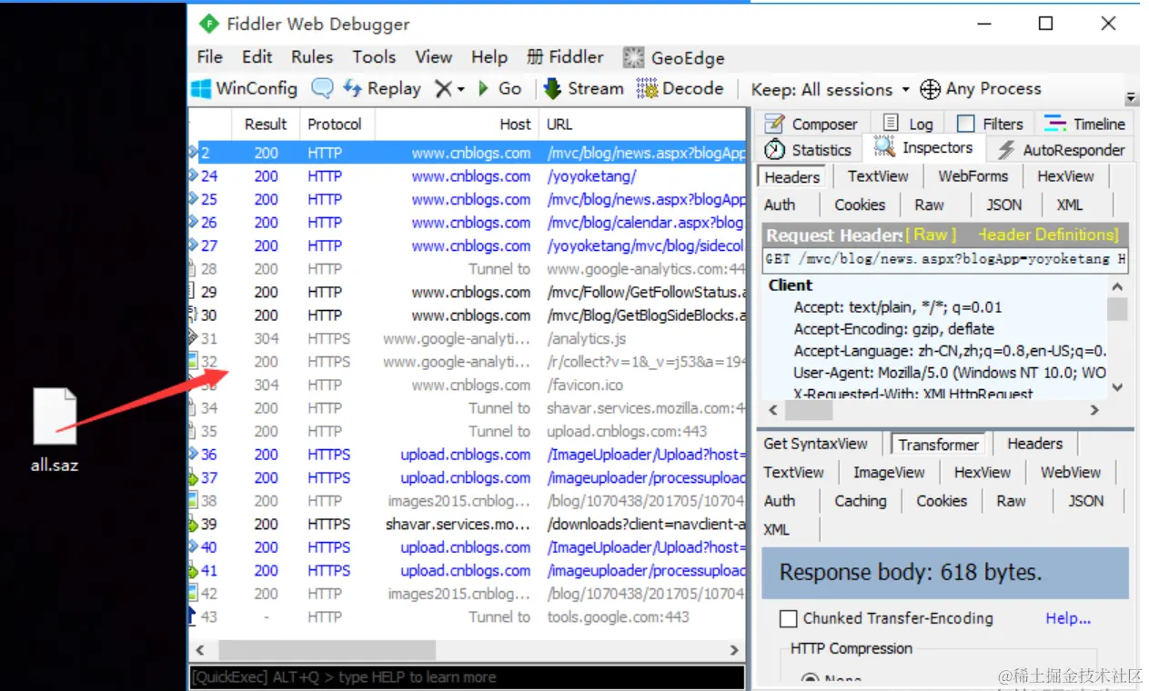Click the Raw link in Request Headers
Image resolution: width=1149 pixels, height=691 pixels.
[931, 235]
